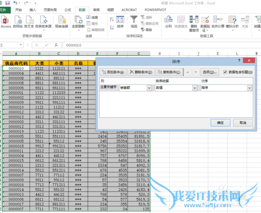The height and width of the screenshot is (213, 261).
Task: Cancel sort dialog with 取消
Action: click(x=243, y=123)
